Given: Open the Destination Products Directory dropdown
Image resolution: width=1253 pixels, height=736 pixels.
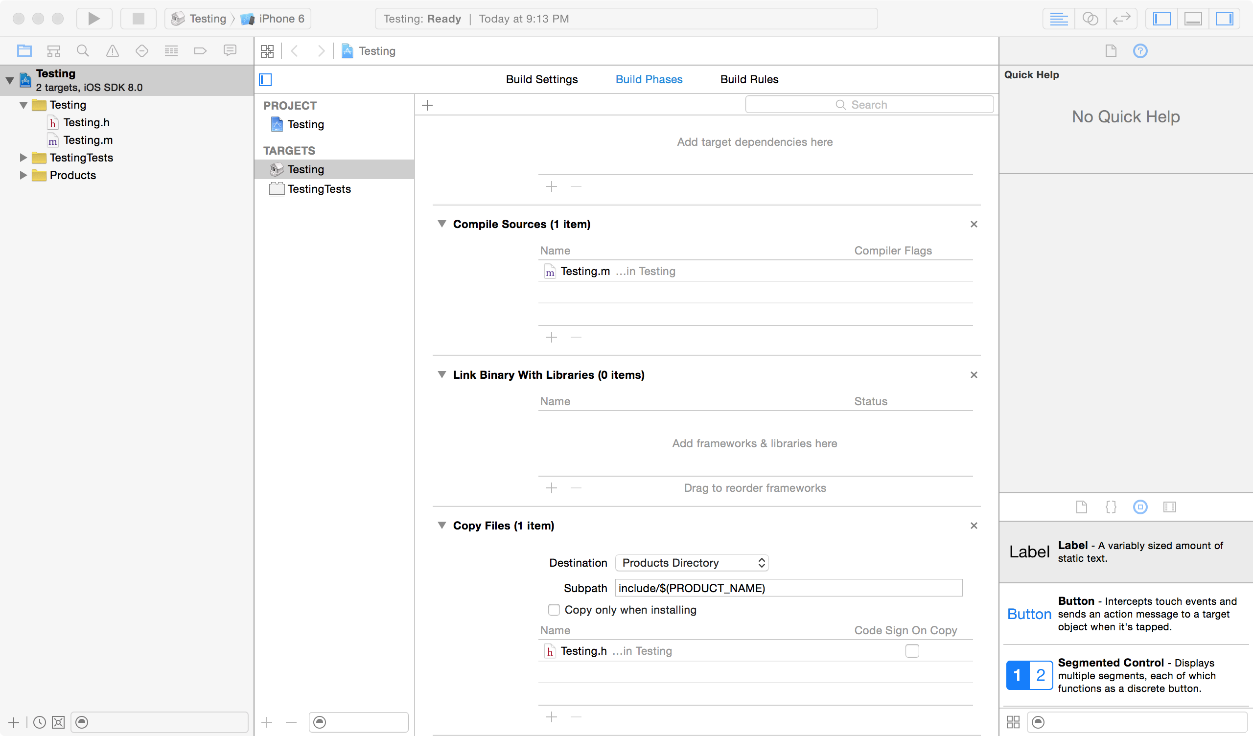Looking at the screenshot, I should point(692,562).
